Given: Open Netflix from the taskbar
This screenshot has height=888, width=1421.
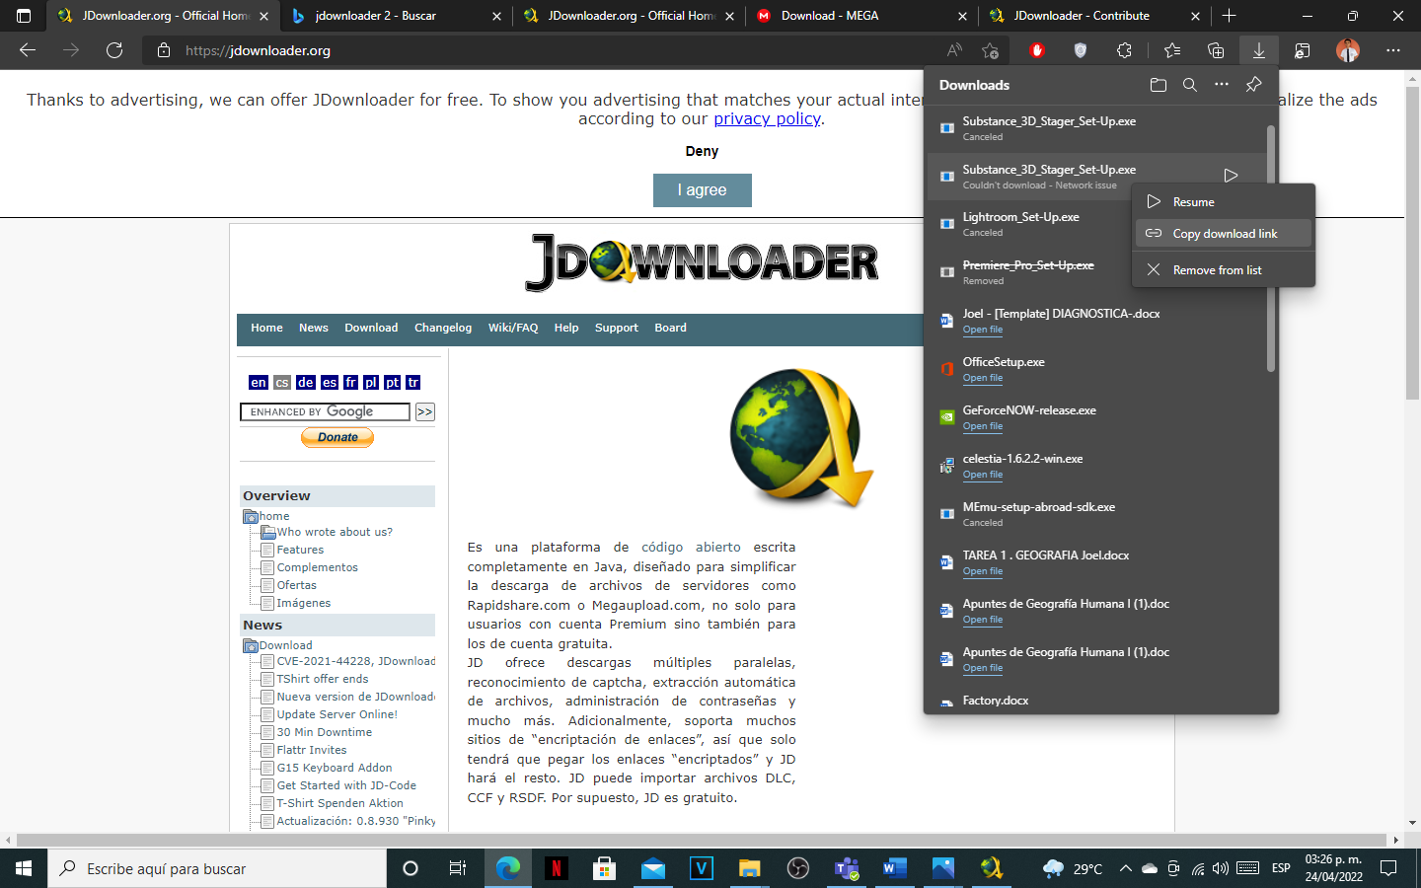Looking at the screenshot, I should click(x=556, y=868).
